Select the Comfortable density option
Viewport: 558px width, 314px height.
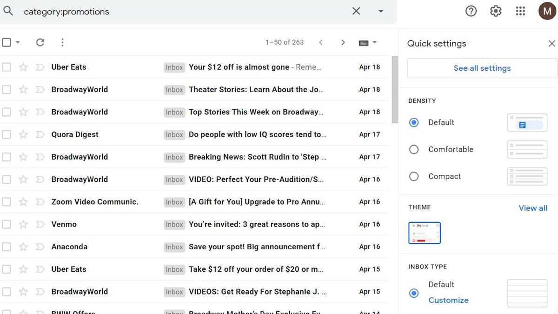[x=414, y=149]
